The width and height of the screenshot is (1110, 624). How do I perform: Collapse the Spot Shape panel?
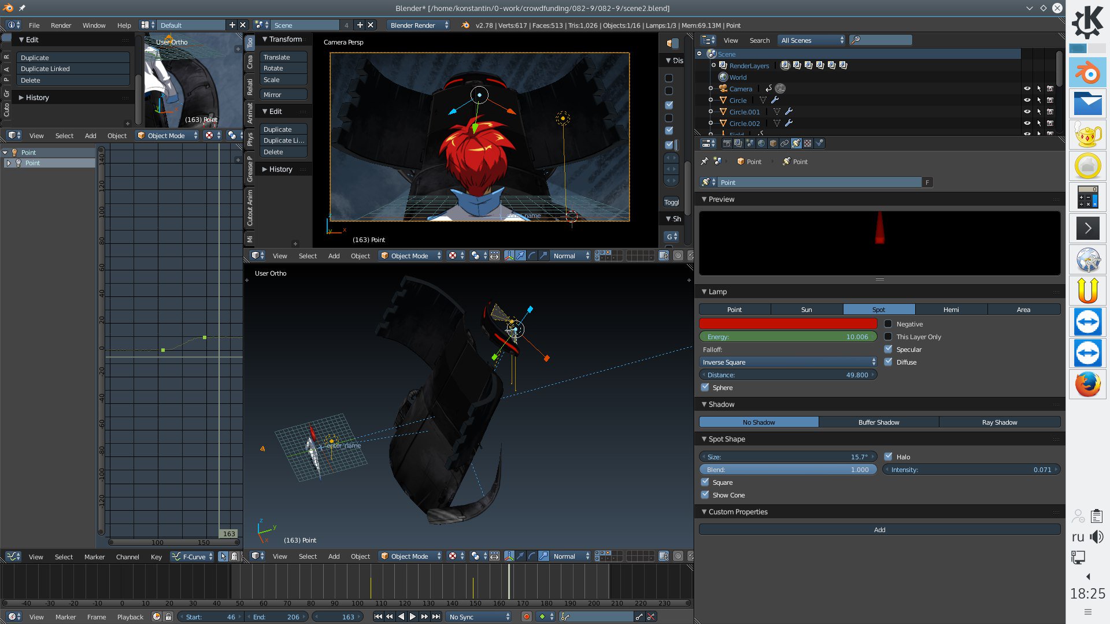704,439
